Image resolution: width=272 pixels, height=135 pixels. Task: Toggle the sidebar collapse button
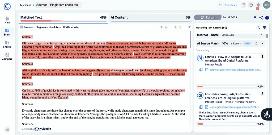(7, 130)
